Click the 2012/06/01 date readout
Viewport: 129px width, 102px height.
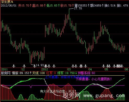point(9,5)
